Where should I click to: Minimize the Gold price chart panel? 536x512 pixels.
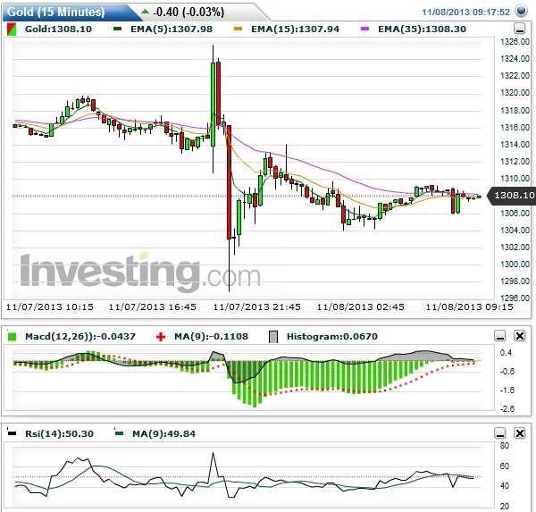(520, 29)
